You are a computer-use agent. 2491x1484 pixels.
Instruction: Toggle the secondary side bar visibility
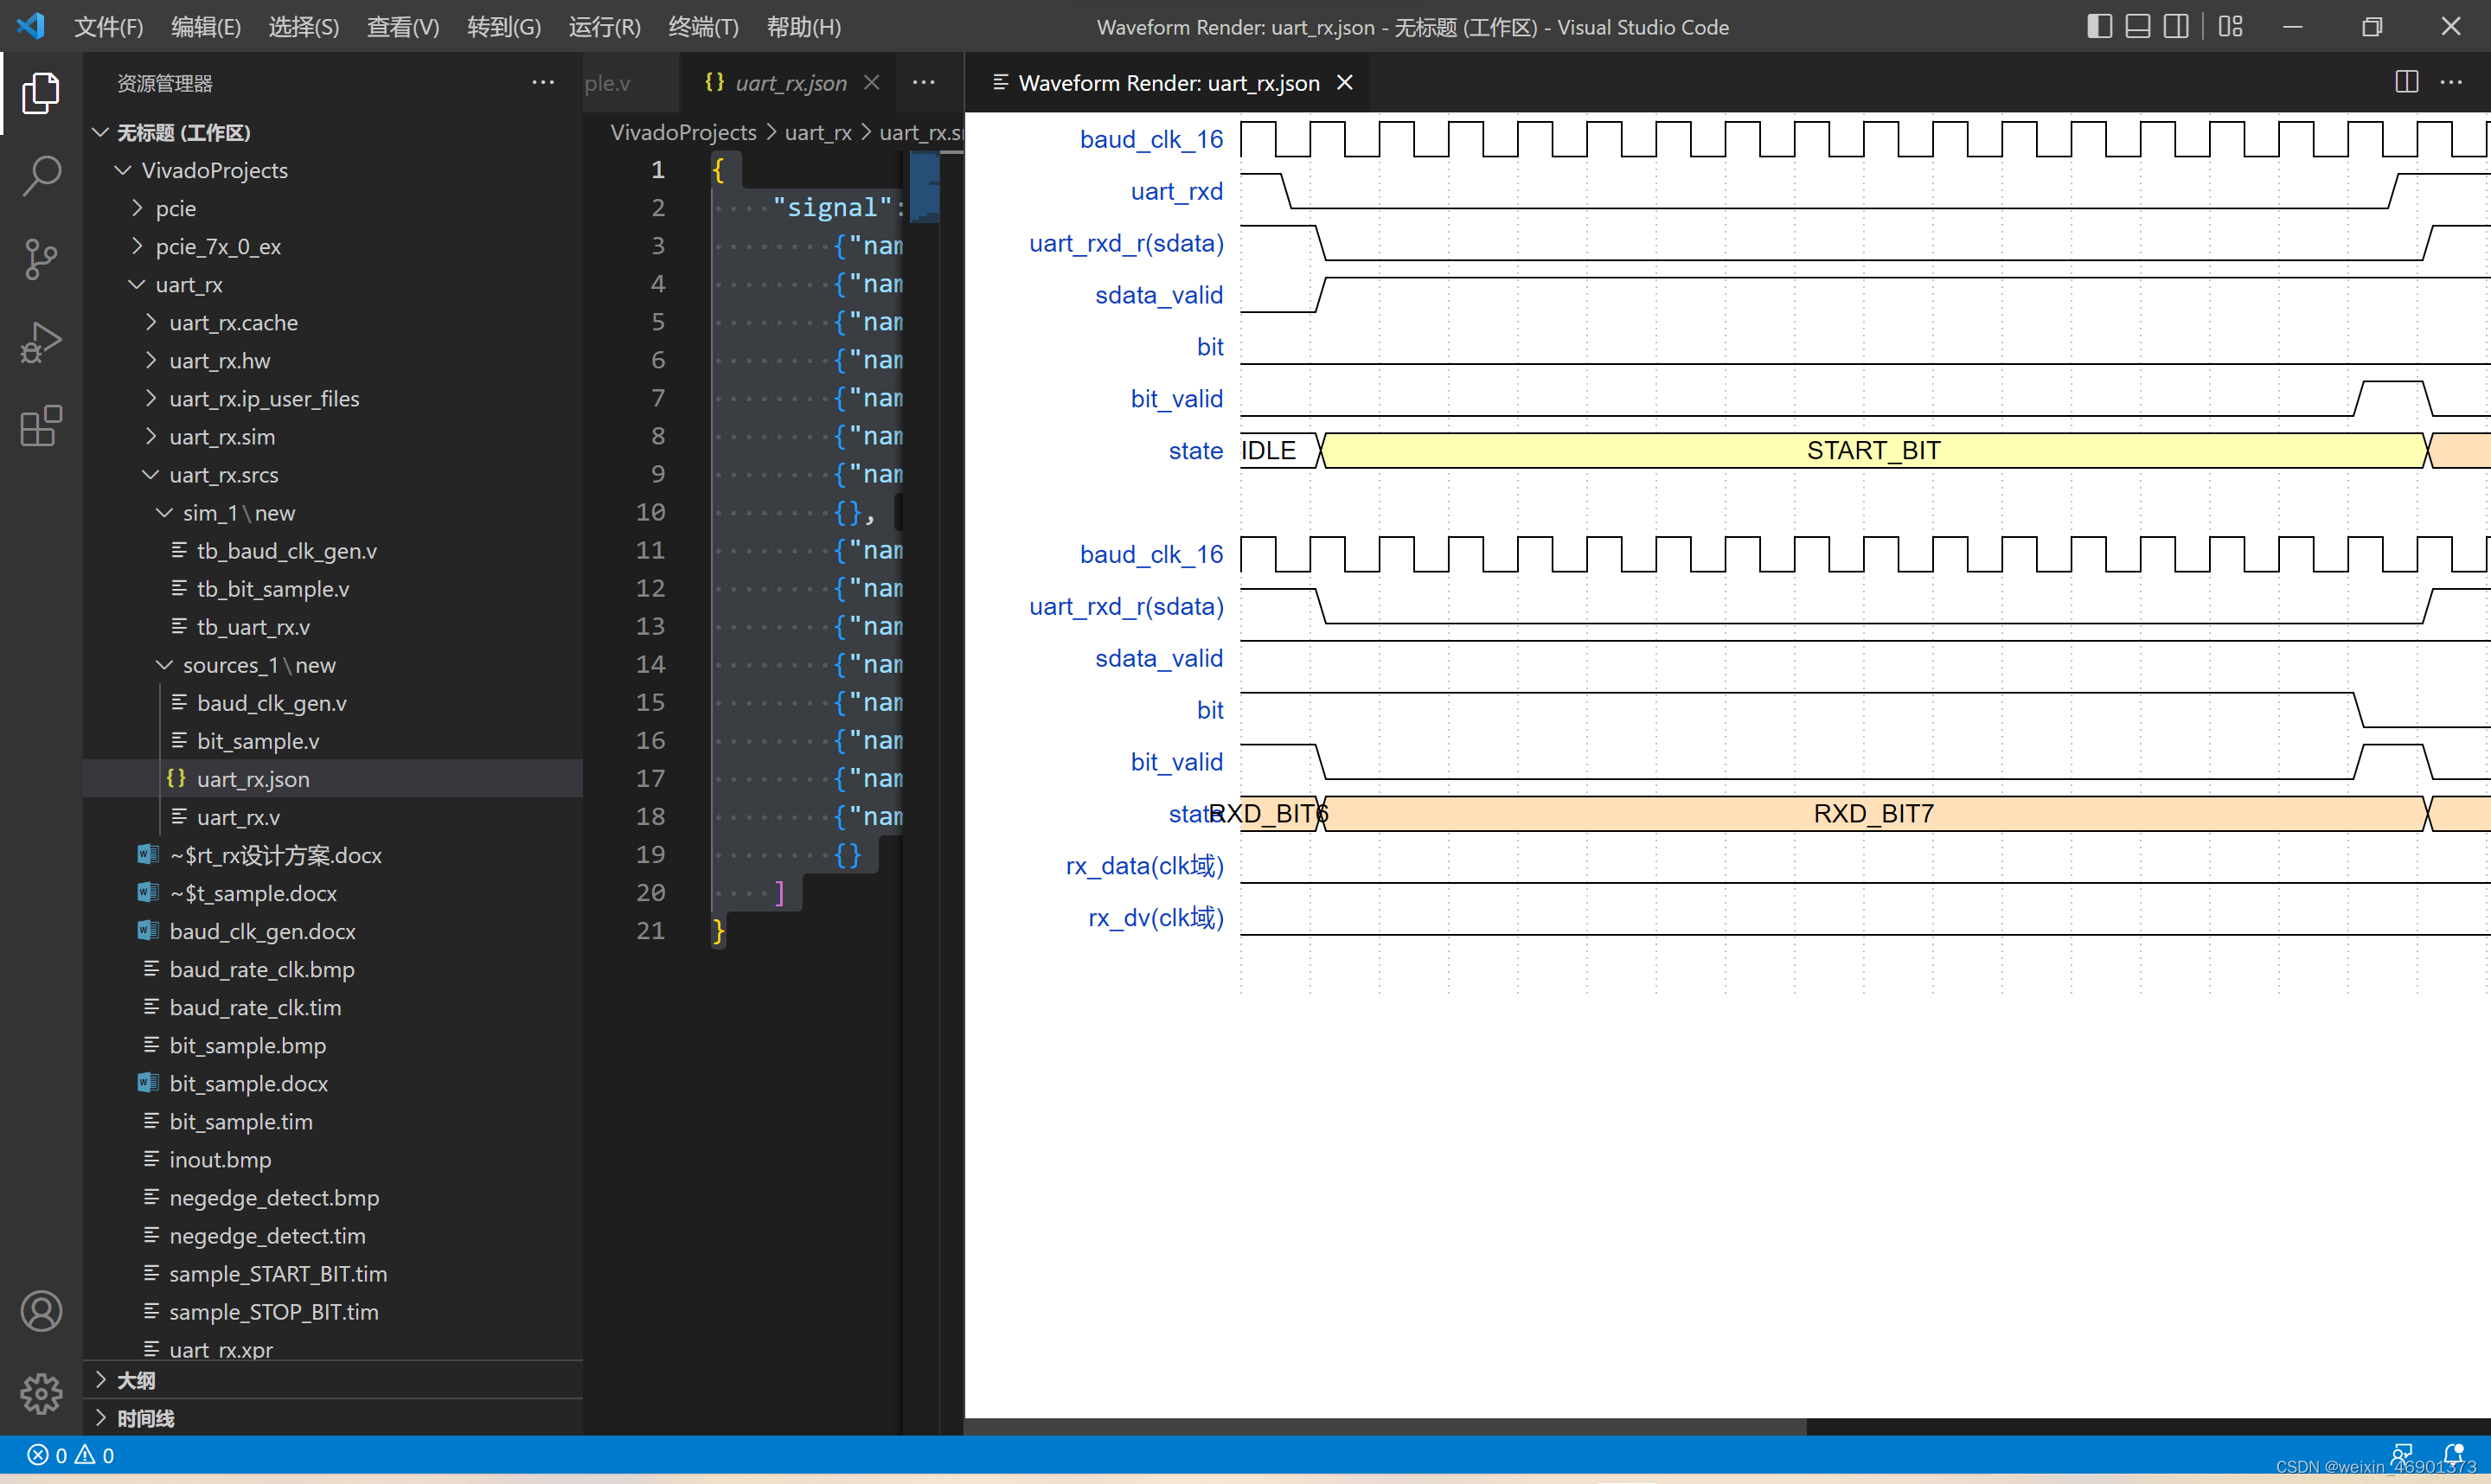tap(2176, 27)
